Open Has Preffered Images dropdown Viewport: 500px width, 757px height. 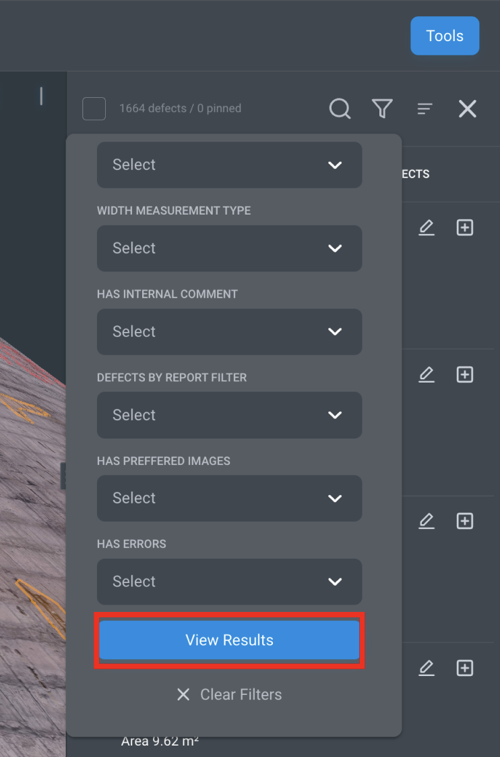point(230,498)
